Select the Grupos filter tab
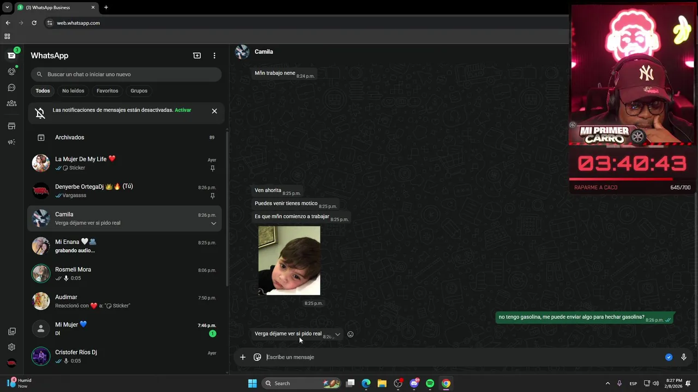 139,91
